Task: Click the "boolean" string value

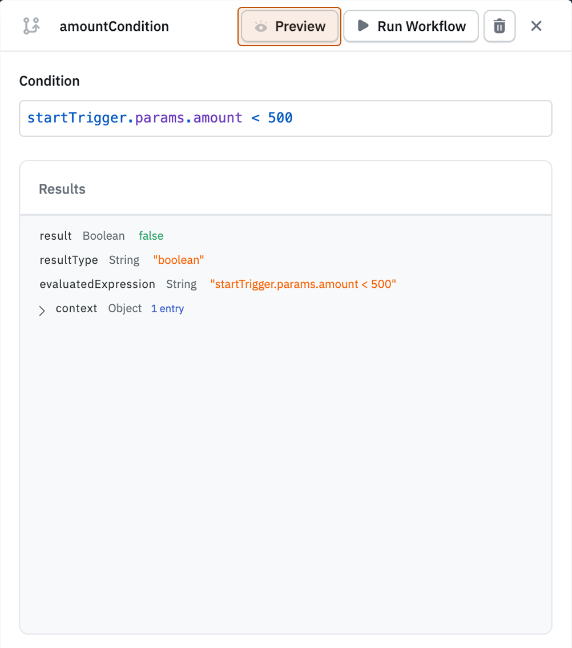Action: point(179,260)
